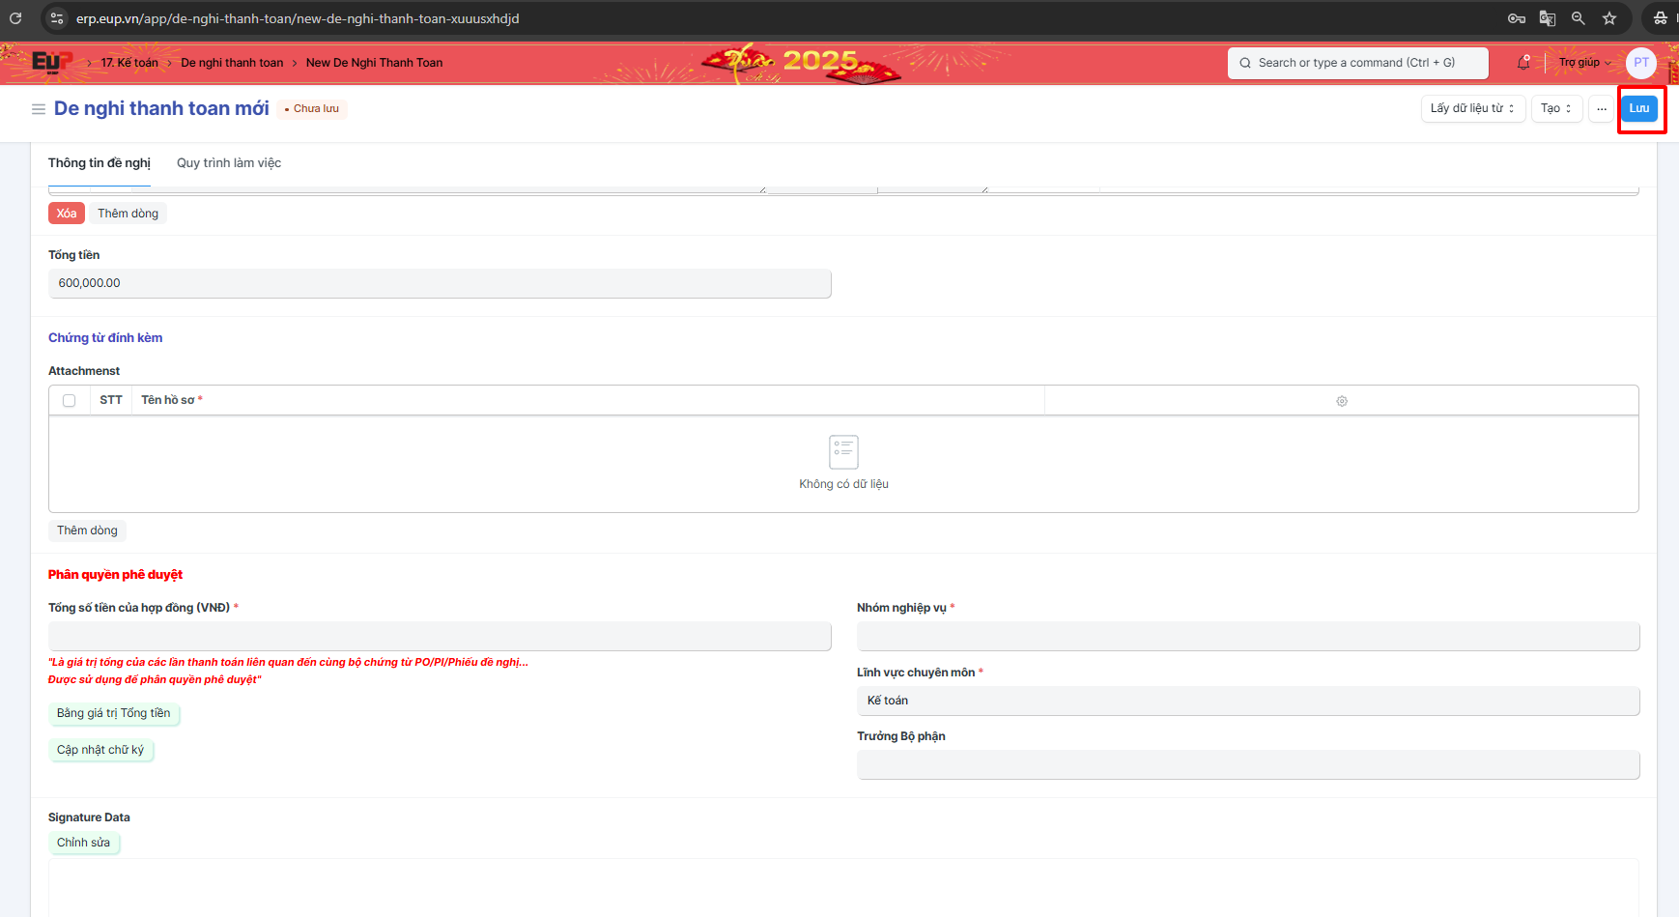Image resolution: width=1679 pixels, height=917 pixels.
Task: Open the browser translate page icon
Action: (1548, 18)
